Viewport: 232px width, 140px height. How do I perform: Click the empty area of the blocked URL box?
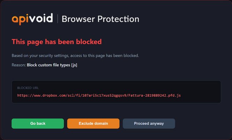201,92
